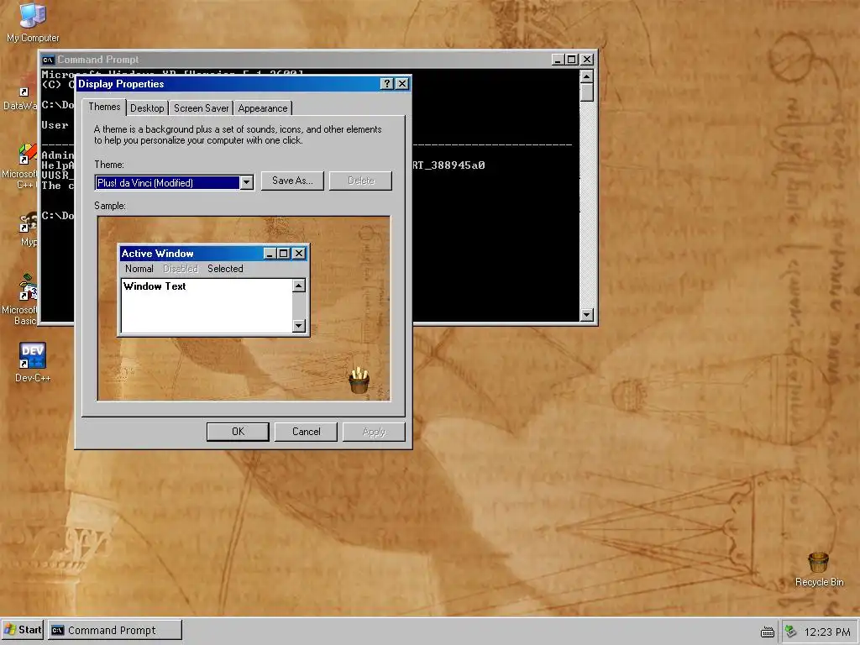Confirm with the OK button

point(238,432)
